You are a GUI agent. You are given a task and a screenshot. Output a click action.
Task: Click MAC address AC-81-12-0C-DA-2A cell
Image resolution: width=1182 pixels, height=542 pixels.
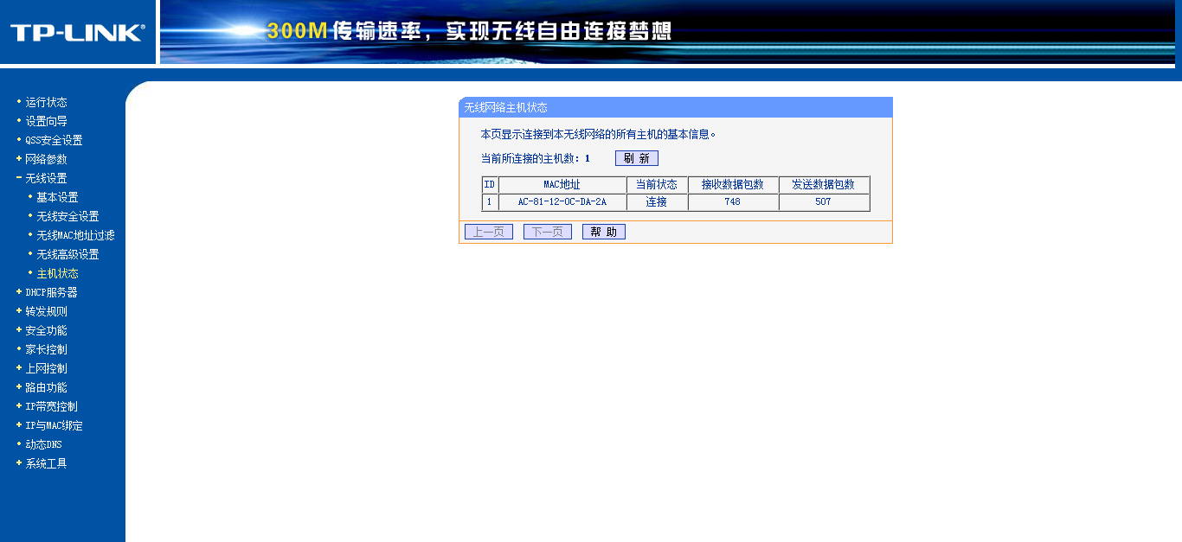(x=562, y=202)
